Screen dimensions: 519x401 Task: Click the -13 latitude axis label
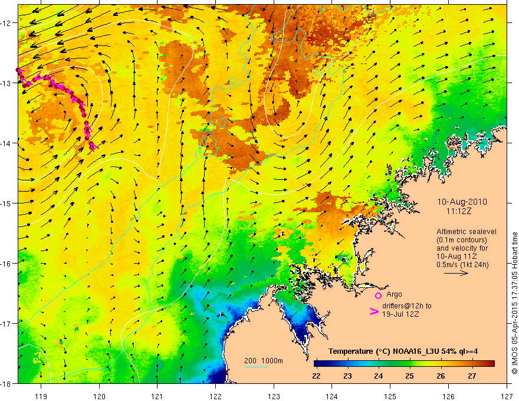click(6, 83)
